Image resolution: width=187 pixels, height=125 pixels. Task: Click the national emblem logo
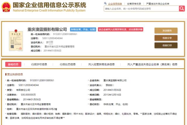point(6,7)
